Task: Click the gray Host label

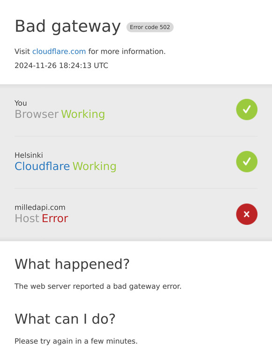Action: pos(27,219)
